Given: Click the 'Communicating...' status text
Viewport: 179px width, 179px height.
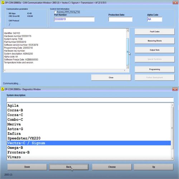Looking at the screenshot, I should [x=12, y=83].
